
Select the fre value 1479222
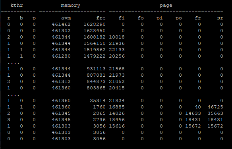pyautogui.click(x=95, y=56)
